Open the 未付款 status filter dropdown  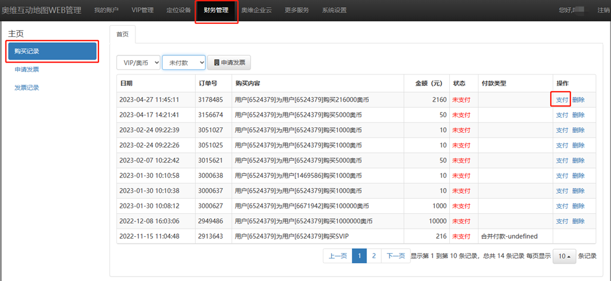[184, 63]
